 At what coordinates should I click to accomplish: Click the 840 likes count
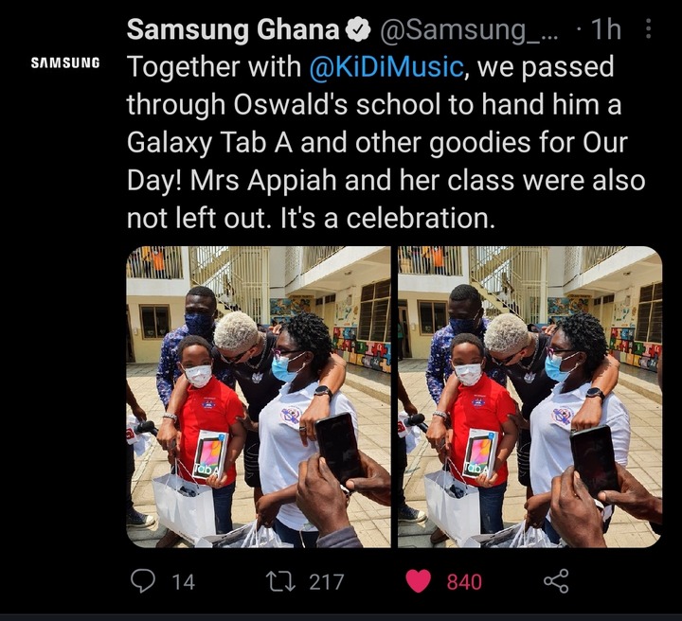pyautogui.click(x=464, y=582)
